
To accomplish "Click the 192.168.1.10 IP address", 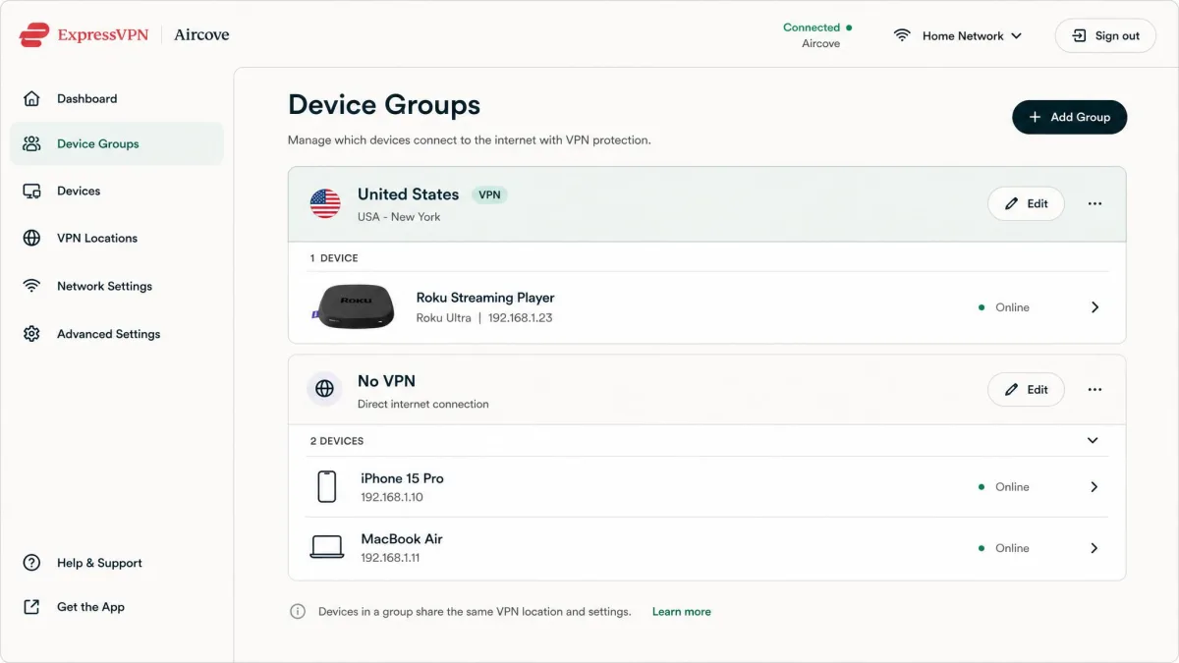I will click(x=391, y=497).
